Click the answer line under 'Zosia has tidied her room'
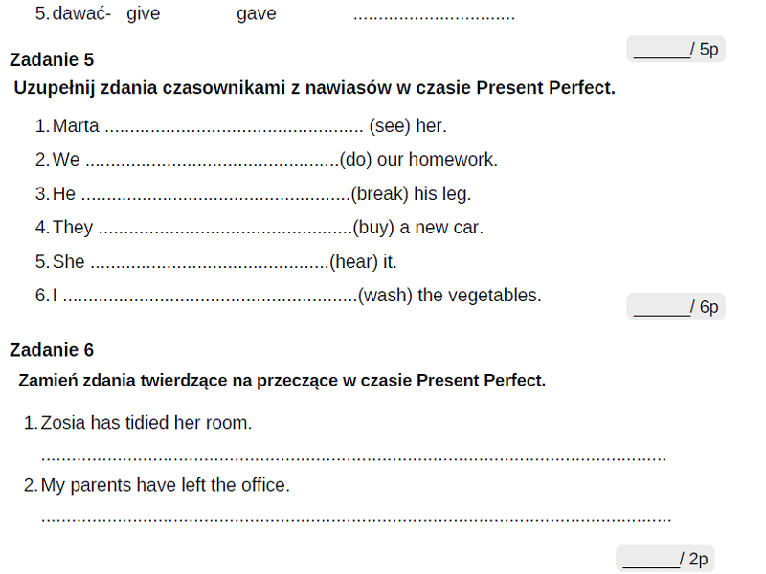The image size is (766, 574). click(353, 456)
